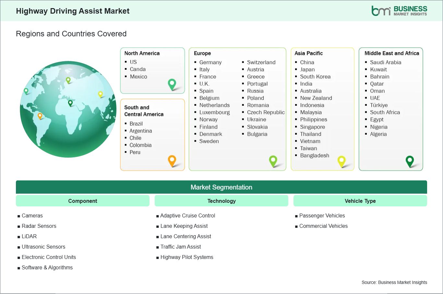Click the Market Segmentation banner
The width and height of the screenshot is (443, 294).
[221, 187]
